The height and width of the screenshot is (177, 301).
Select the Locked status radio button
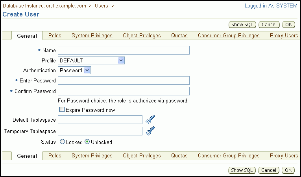click(x=62, y=142)
